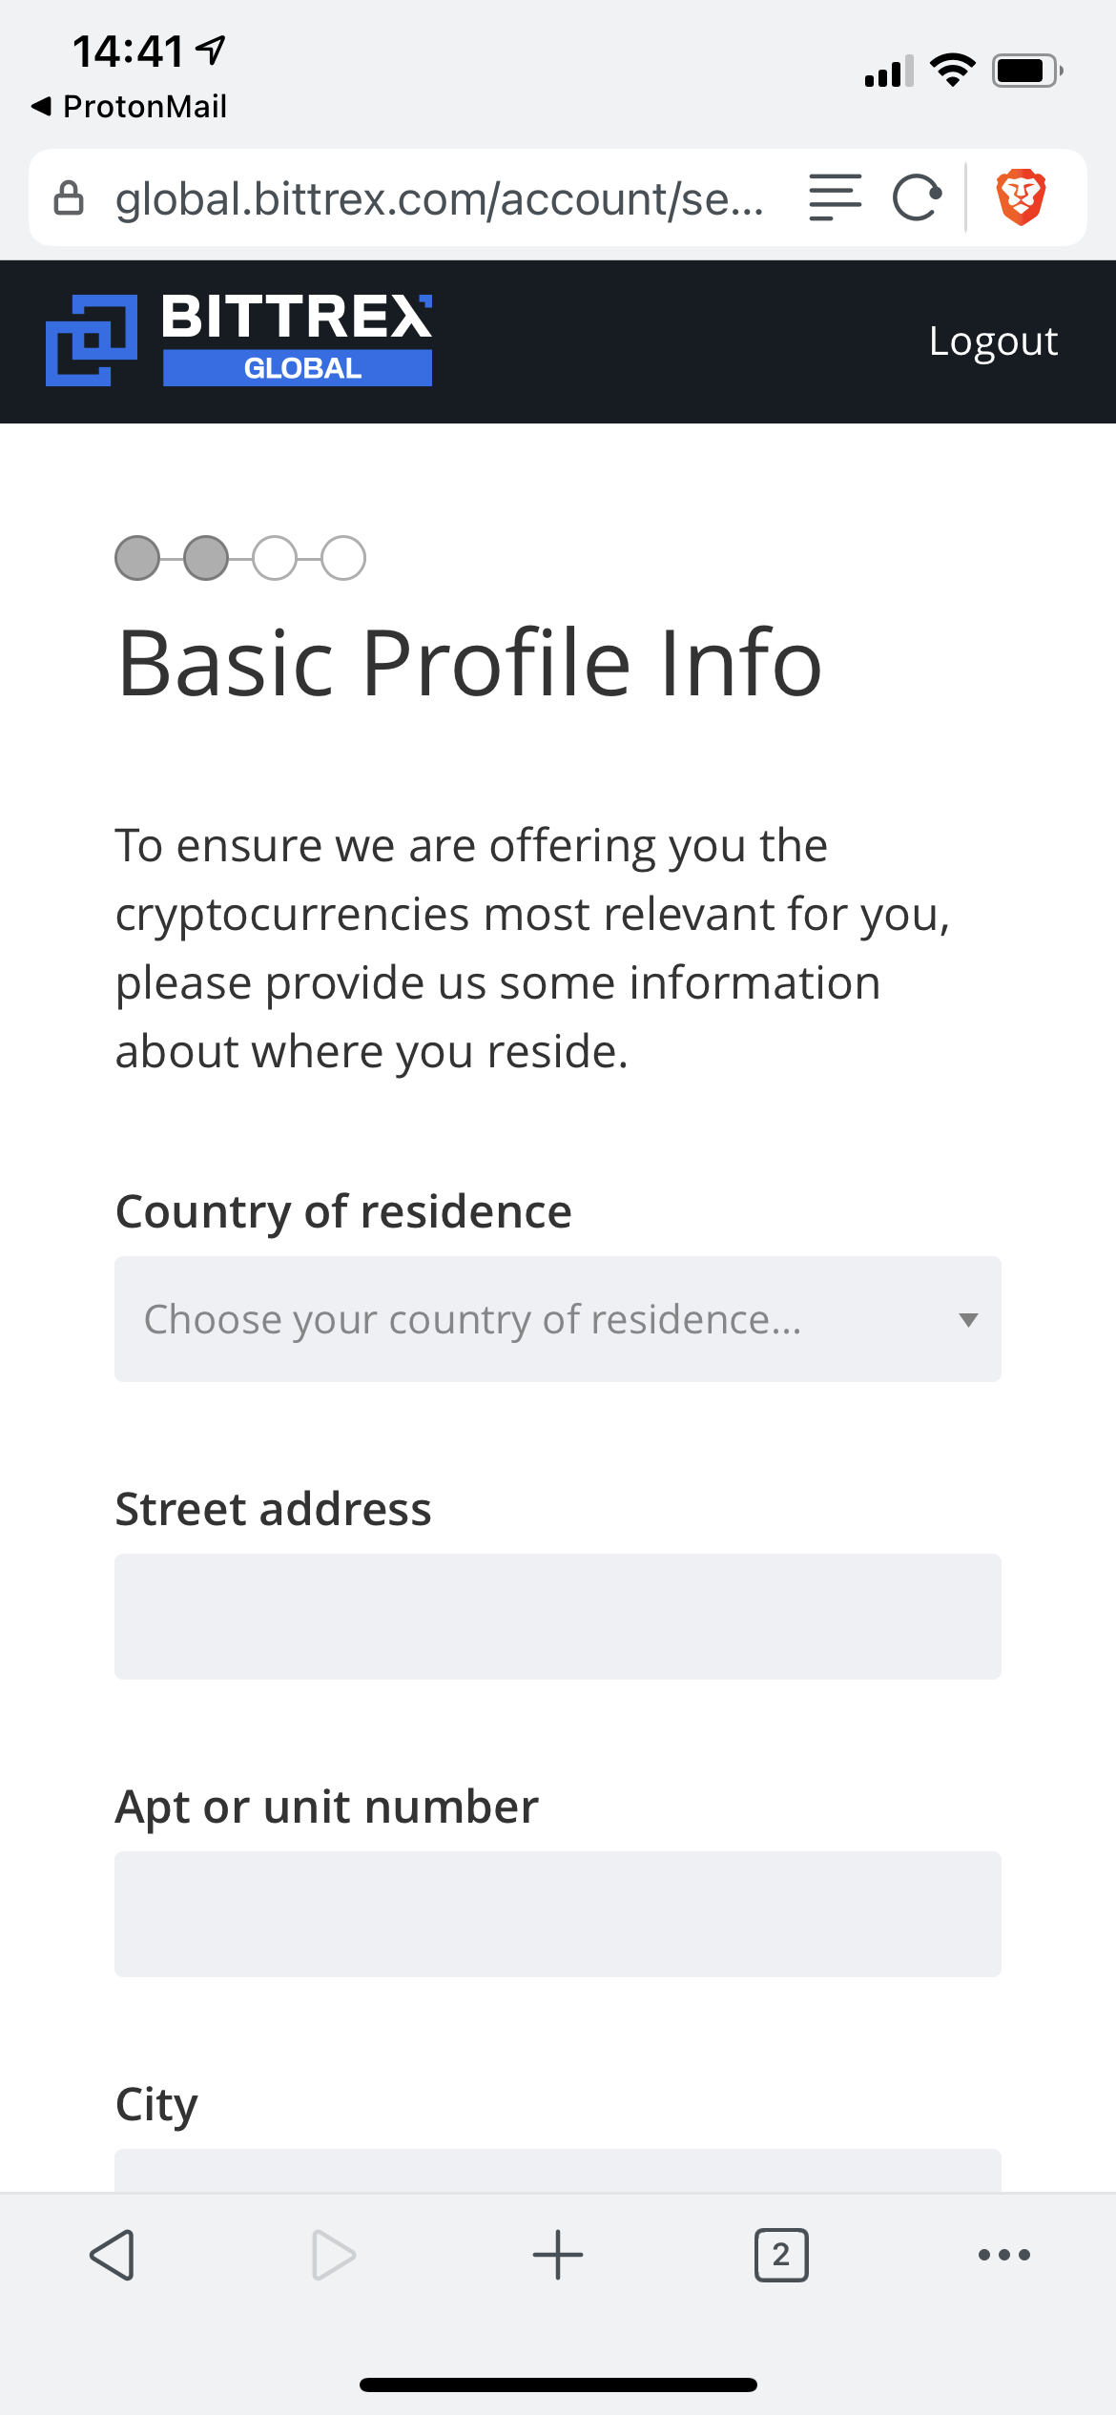Log out using the Logout link

click(x=993, y=341)
